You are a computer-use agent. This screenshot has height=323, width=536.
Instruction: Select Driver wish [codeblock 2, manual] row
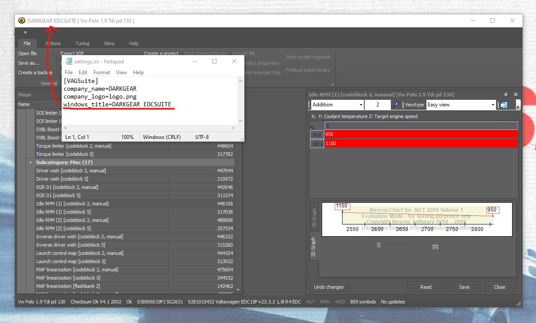[x=135, y=171]
